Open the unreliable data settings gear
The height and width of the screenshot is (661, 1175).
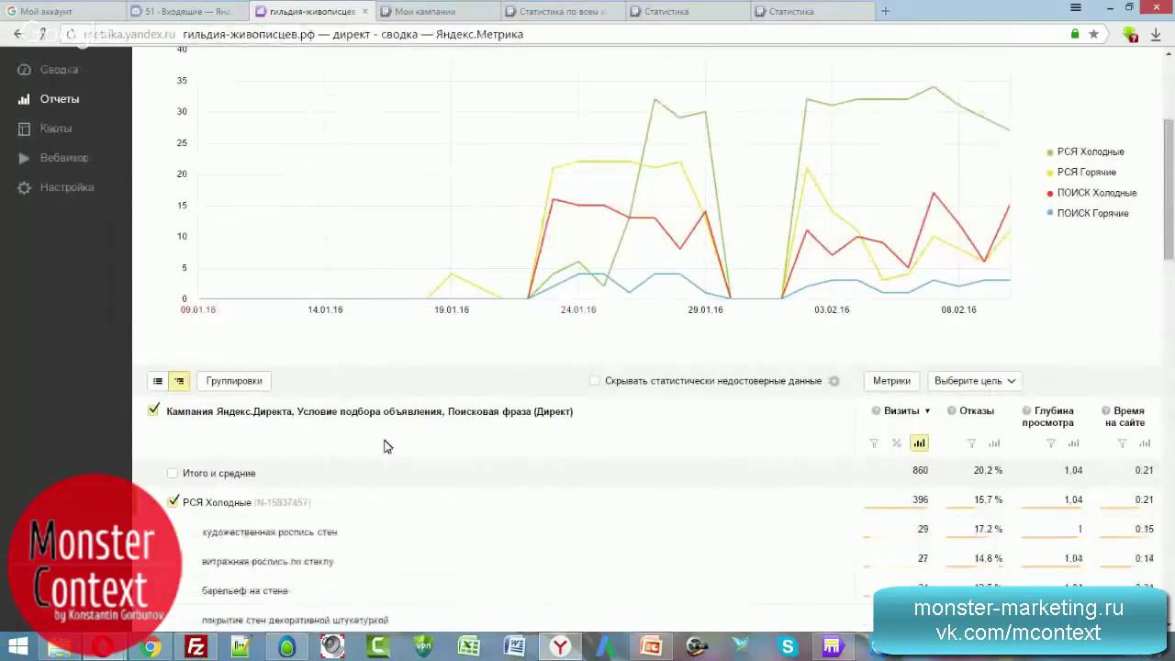click(834, 381)
